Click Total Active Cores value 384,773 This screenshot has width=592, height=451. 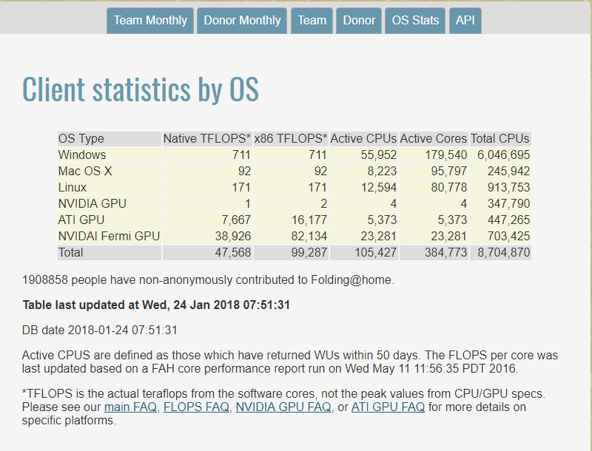coord(446,252)
